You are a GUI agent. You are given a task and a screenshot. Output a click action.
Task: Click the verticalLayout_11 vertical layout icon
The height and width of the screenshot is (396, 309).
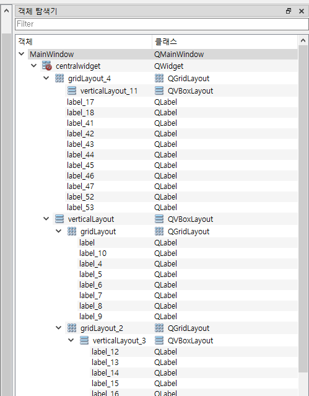(x=72, y=90)
